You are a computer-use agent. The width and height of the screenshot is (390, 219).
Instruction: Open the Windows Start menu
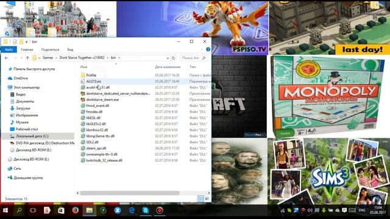[x=5, y=210]
